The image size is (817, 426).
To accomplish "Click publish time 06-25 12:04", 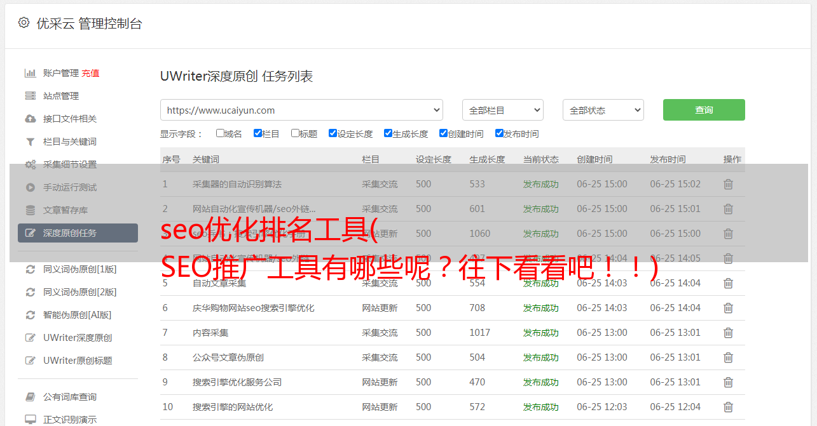I will pos(675,407).
